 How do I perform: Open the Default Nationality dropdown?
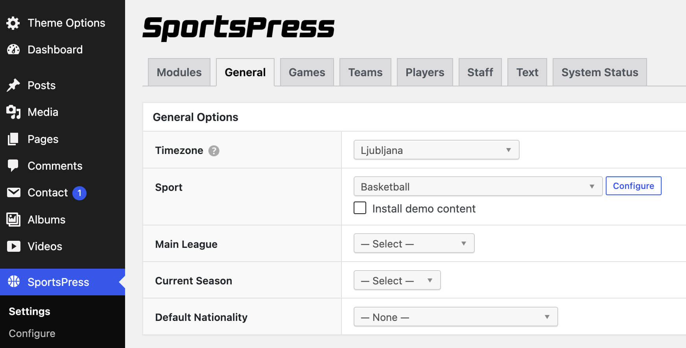455,317
